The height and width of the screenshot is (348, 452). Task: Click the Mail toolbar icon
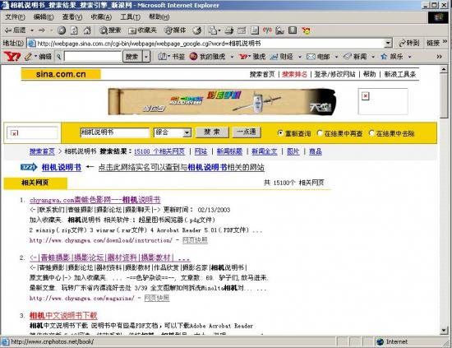coord(214,30)
